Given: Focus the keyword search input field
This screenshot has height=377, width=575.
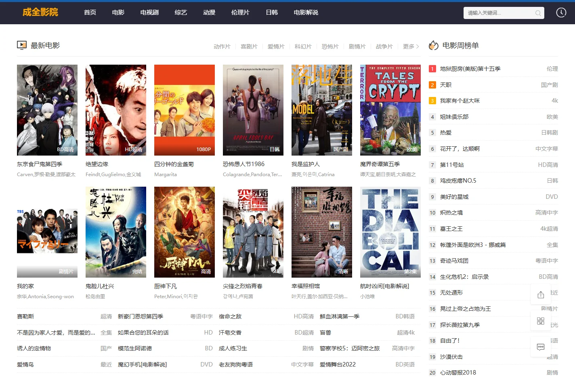Looking at the screenshot, I should 500,13.
